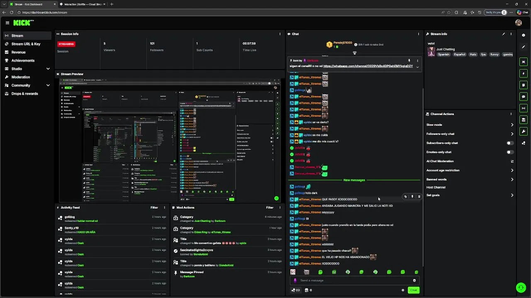
Task: Open Account age restriction options arrow
Action: [x=512, y=170]
